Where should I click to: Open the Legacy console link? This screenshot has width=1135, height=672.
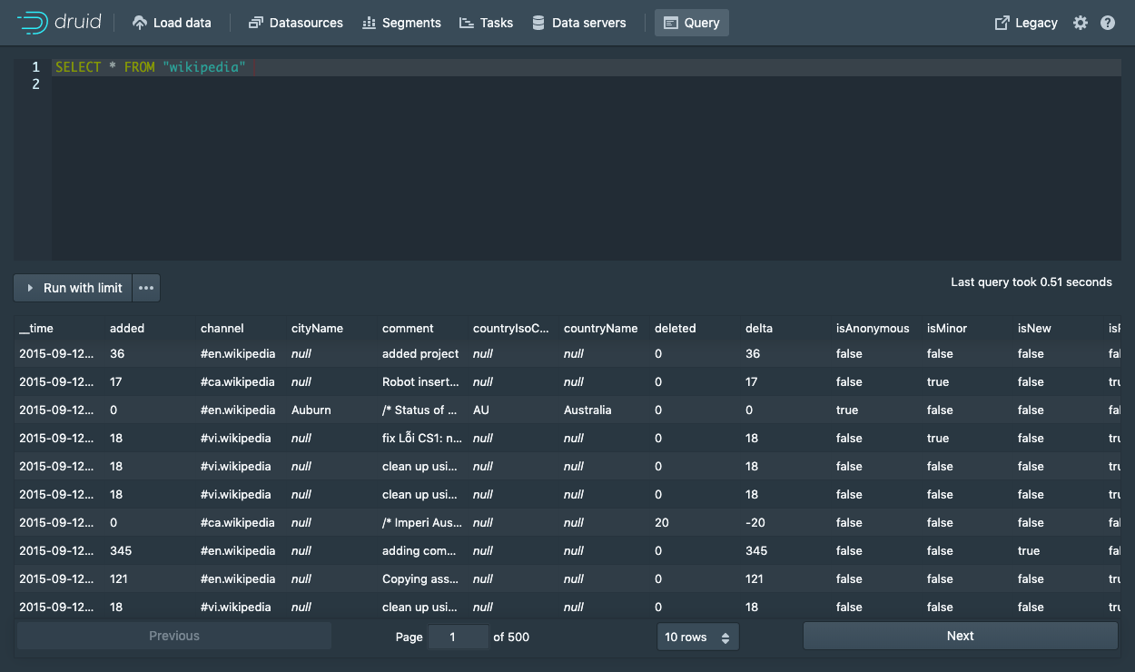click(1026, 23)
